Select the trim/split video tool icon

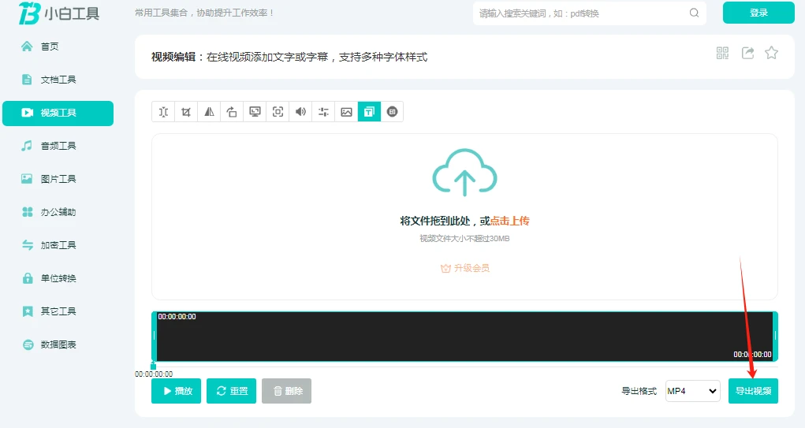(x=163, y=112)
